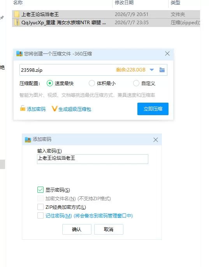Click the 确认 button
Screen dimensions: 209x267
[x=77, y=230]
